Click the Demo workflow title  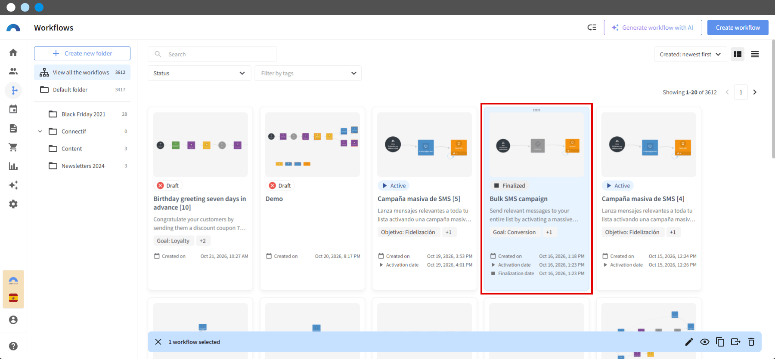[274, 199]
